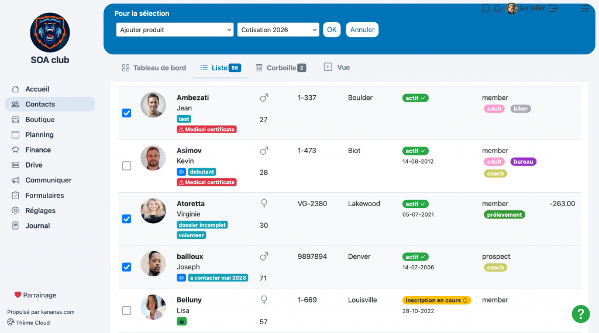Click the Annuler button
Image resolution: width=599 pixels, height=333 pixels.
(362, 30)
